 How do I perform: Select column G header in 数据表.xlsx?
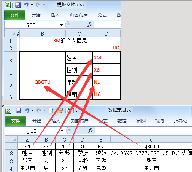151,139
